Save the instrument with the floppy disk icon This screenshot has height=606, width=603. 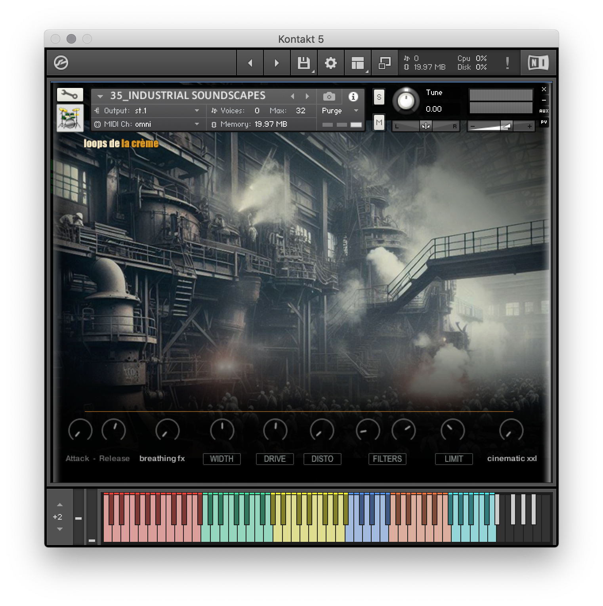click(303, 63)
